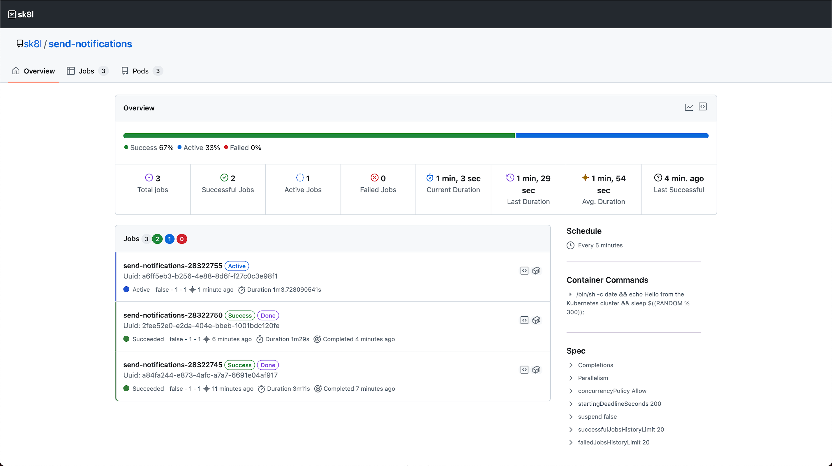The width and height of the screenshot is (832, 466).
Task: Open the sk8l breadcrumb link
Action: tap(33, 44)
